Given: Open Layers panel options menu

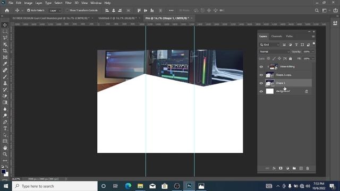Looking at the screenshot, I should tap(313, 37).
